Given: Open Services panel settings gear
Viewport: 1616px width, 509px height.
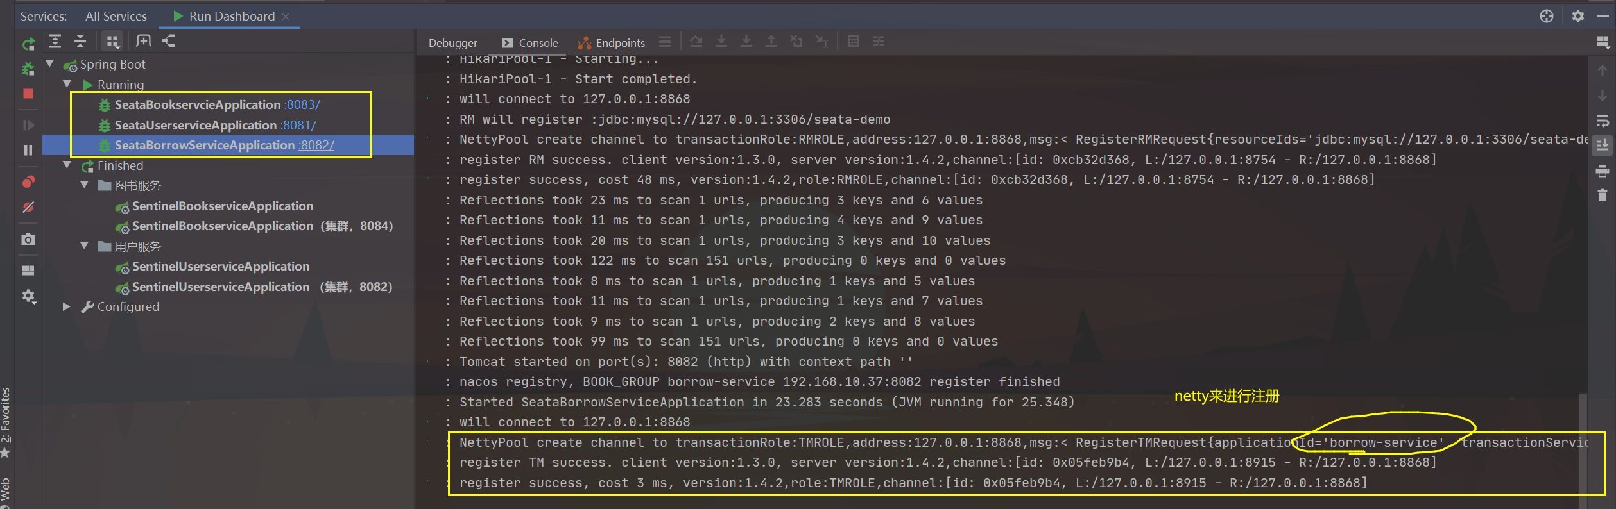Looking at the screenshot, I should coord(1578,16).
